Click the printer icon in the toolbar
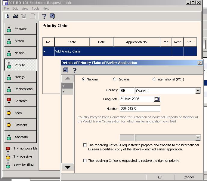 (x=16, y=16)
